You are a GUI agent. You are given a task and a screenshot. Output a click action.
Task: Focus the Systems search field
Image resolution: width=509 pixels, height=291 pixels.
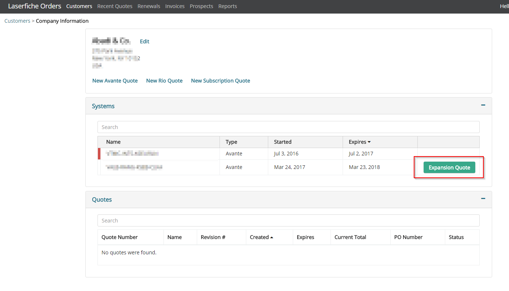(x=288, y=127)
